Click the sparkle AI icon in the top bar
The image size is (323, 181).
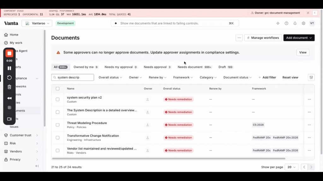[278, 23]
